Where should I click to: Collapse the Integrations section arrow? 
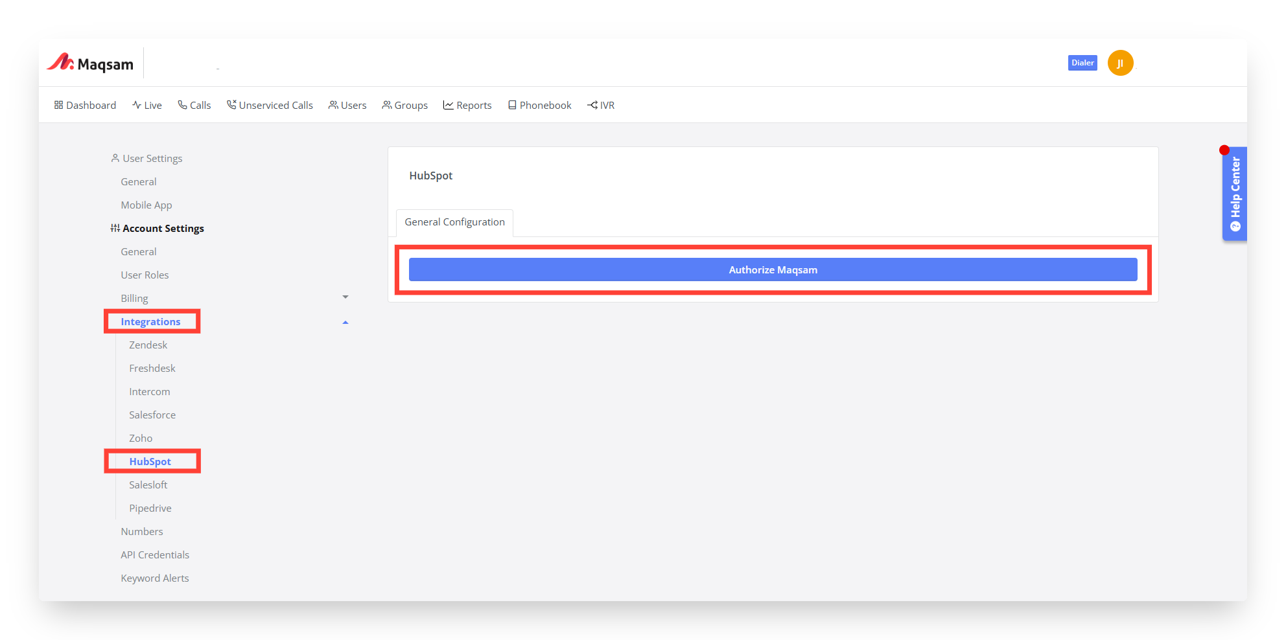click(345, 322)
